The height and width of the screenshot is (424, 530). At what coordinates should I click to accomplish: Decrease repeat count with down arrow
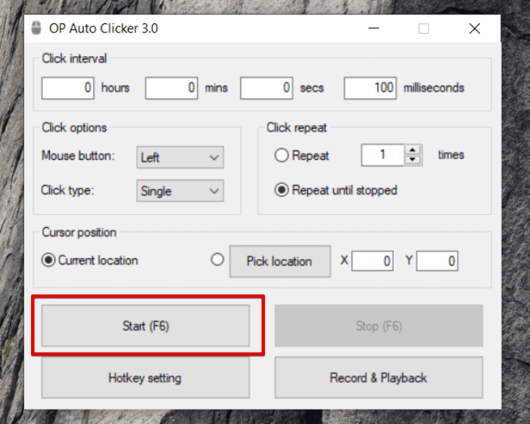coord(413,160)
